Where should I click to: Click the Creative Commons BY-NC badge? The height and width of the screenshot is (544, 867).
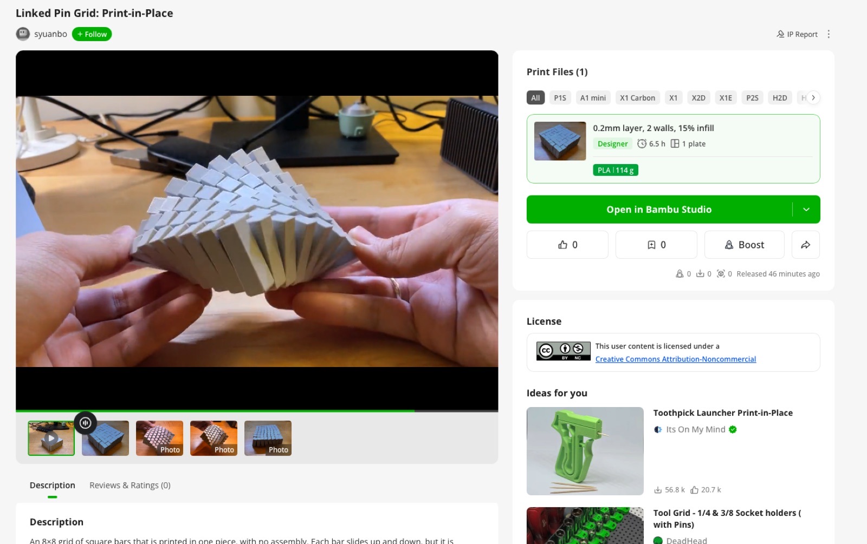[564, 351]
